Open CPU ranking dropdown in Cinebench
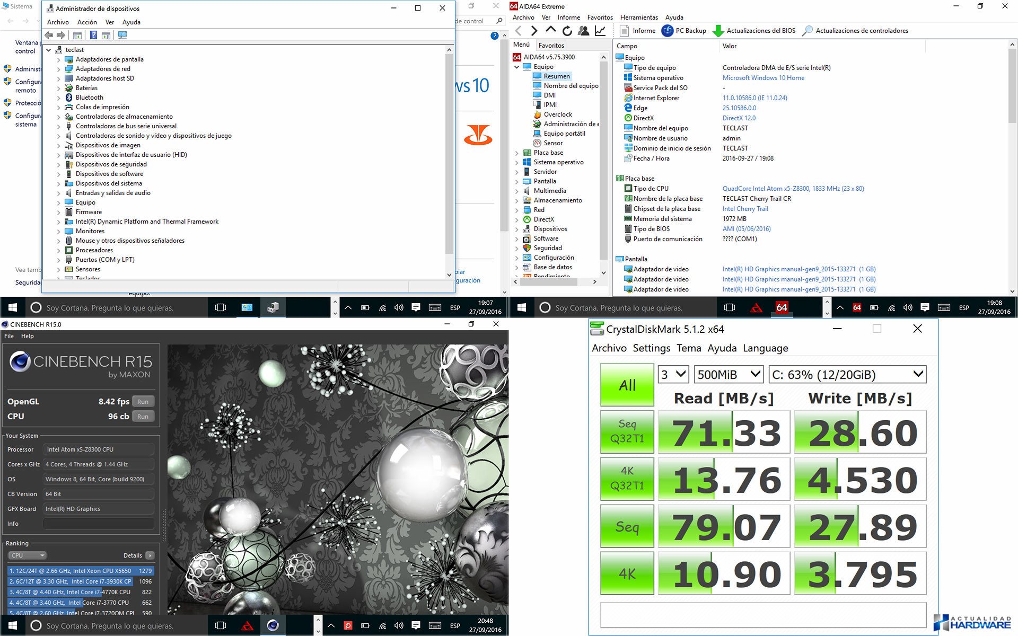Screen dimensions: 1018x636 27,555
